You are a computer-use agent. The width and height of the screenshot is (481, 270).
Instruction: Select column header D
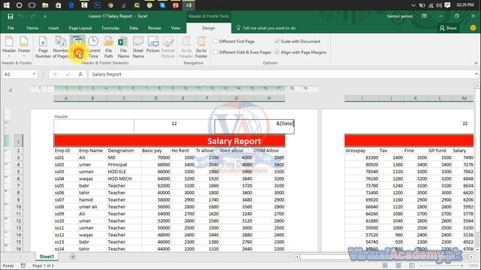click(156, 98)
